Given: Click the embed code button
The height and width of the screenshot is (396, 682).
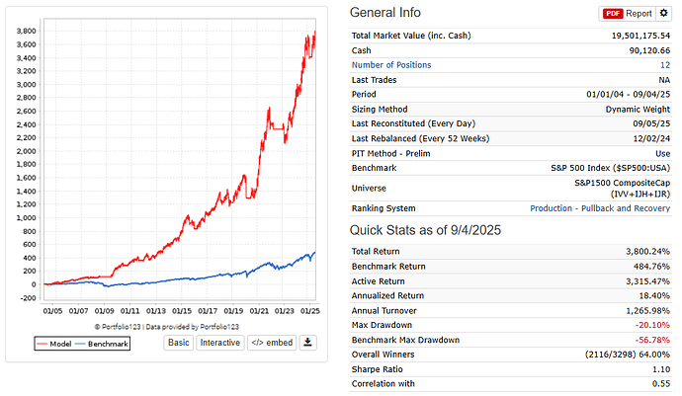Looking at the screenshot, I should (x=271, y=343).
